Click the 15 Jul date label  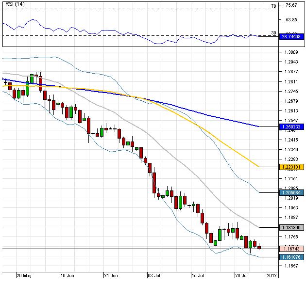pyautogui.click(x=199, y=275)
